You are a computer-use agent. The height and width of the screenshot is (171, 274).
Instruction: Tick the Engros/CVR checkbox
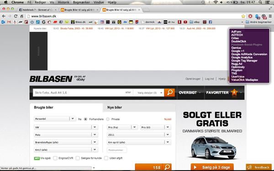55,158
